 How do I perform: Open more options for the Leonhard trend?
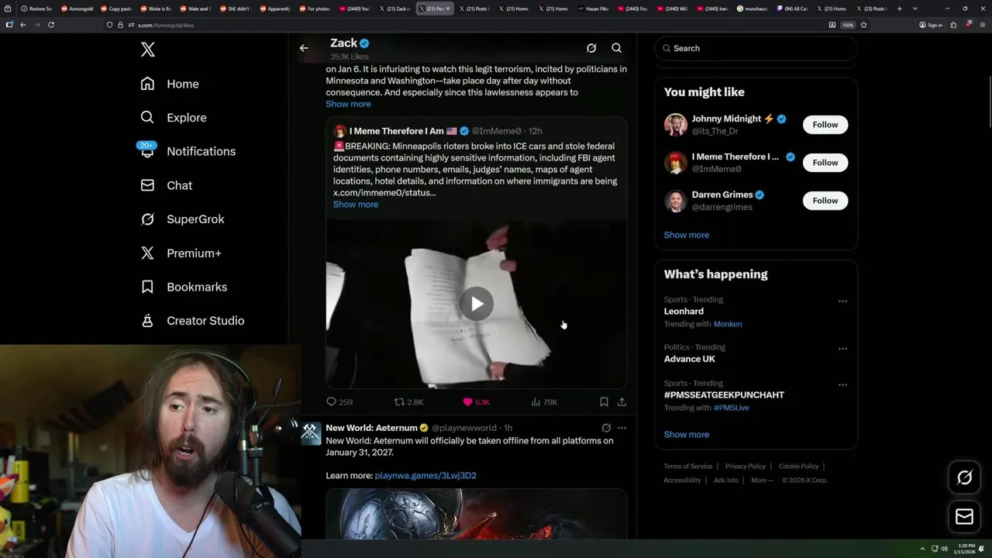click(842, 301)
